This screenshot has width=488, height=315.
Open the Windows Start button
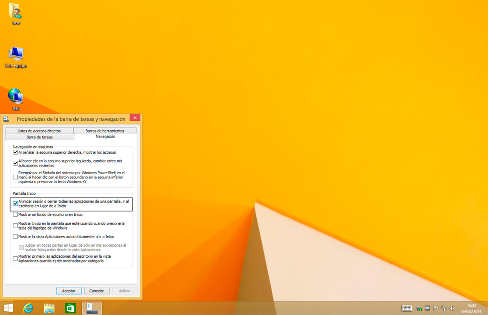(8, 308)
